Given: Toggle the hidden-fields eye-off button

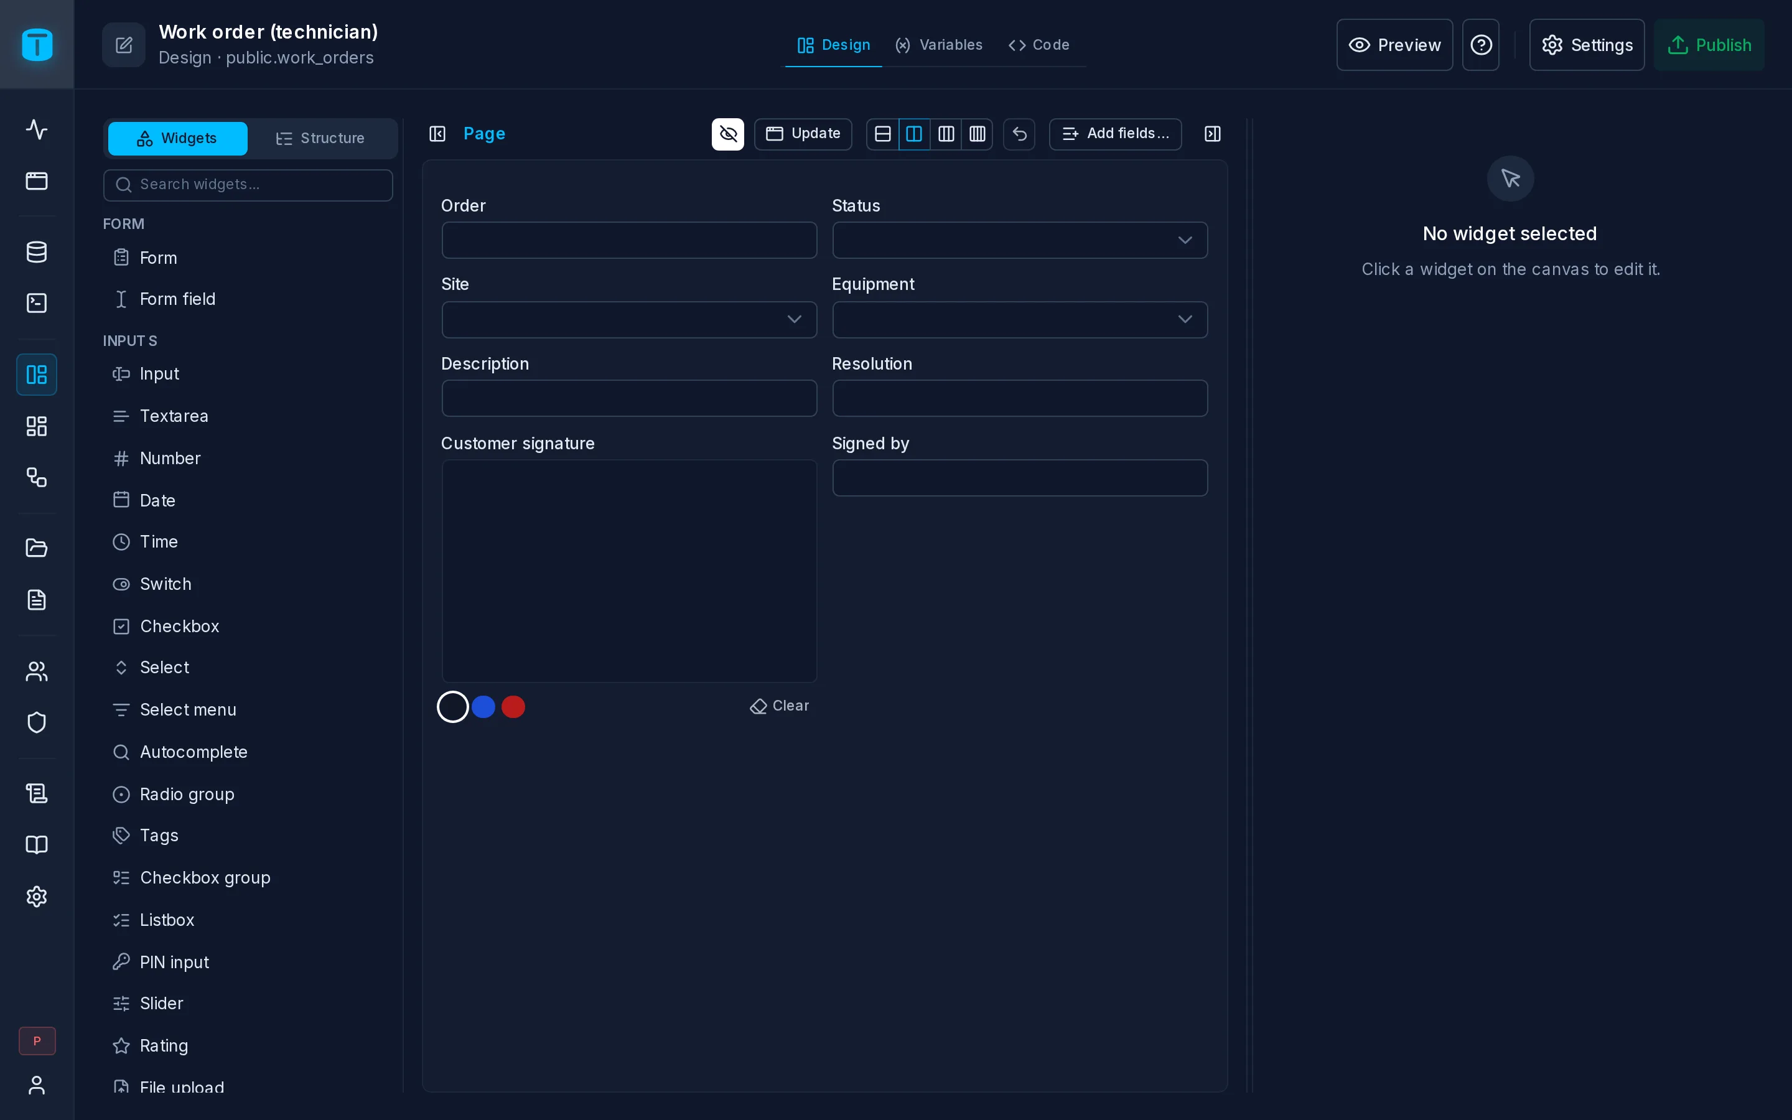Looking at the screenshot, I should 727,134.
